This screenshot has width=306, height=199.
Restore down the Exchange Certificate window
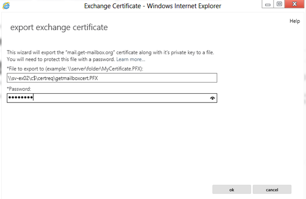pos(279,4)
